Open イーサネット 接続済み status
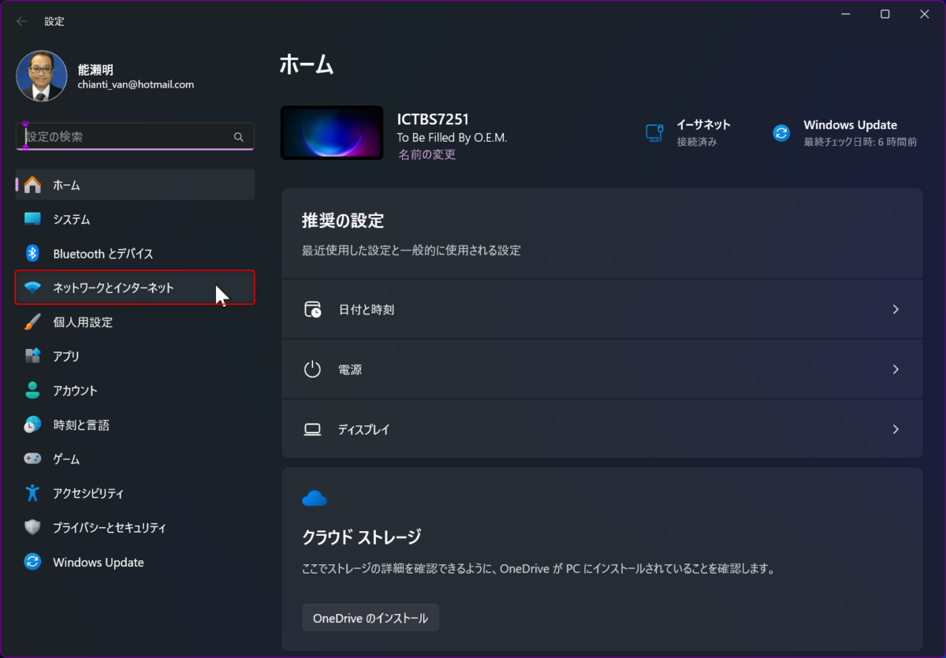946x658 pixels. point(688,132)
